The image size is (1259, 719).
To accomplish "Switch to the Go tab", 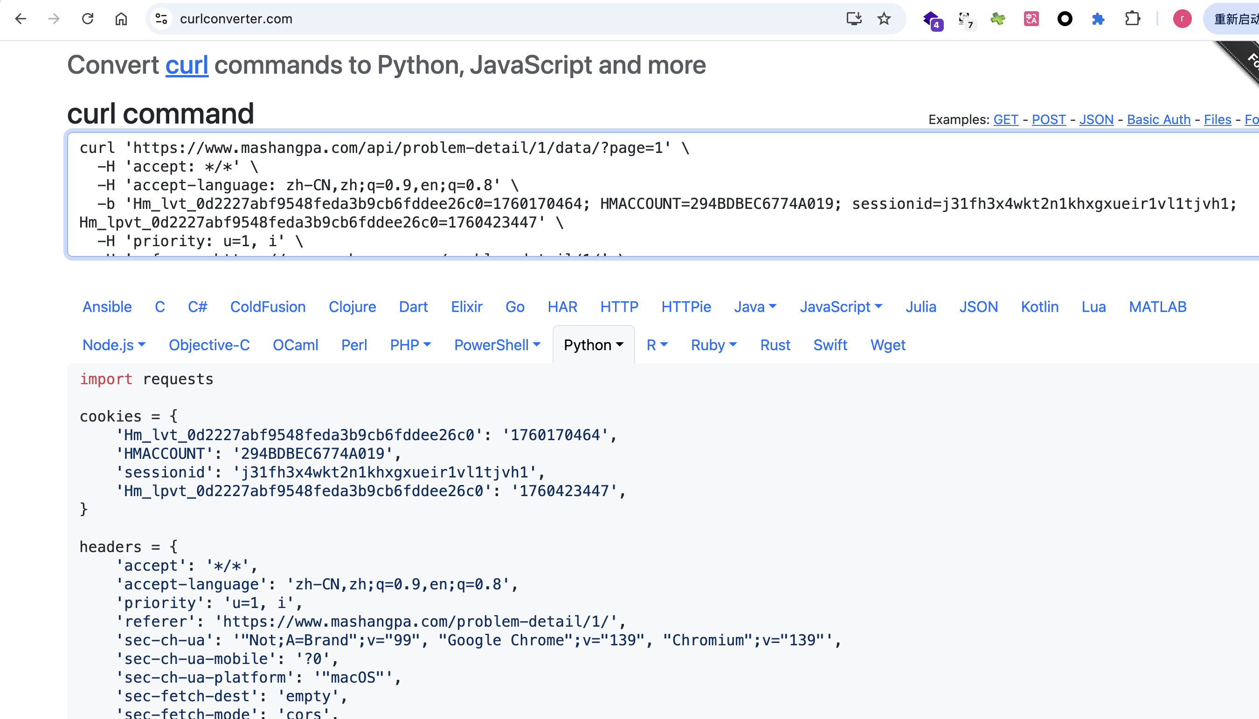I will click(514, 307).
